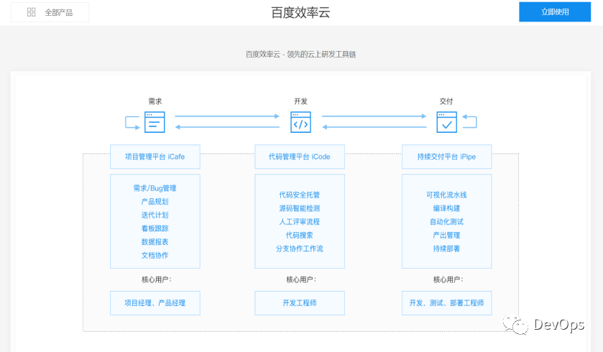Click the 需求 document window icon
The image size is (603, 352).
155,122
